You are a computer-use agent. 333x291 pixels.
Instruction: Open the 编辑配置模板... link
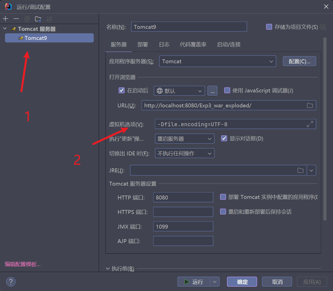[22, 264]
